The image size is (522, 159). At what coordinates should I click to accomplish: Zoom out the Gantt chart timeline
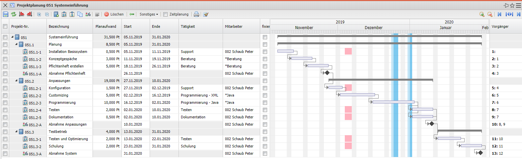point(489,14)
